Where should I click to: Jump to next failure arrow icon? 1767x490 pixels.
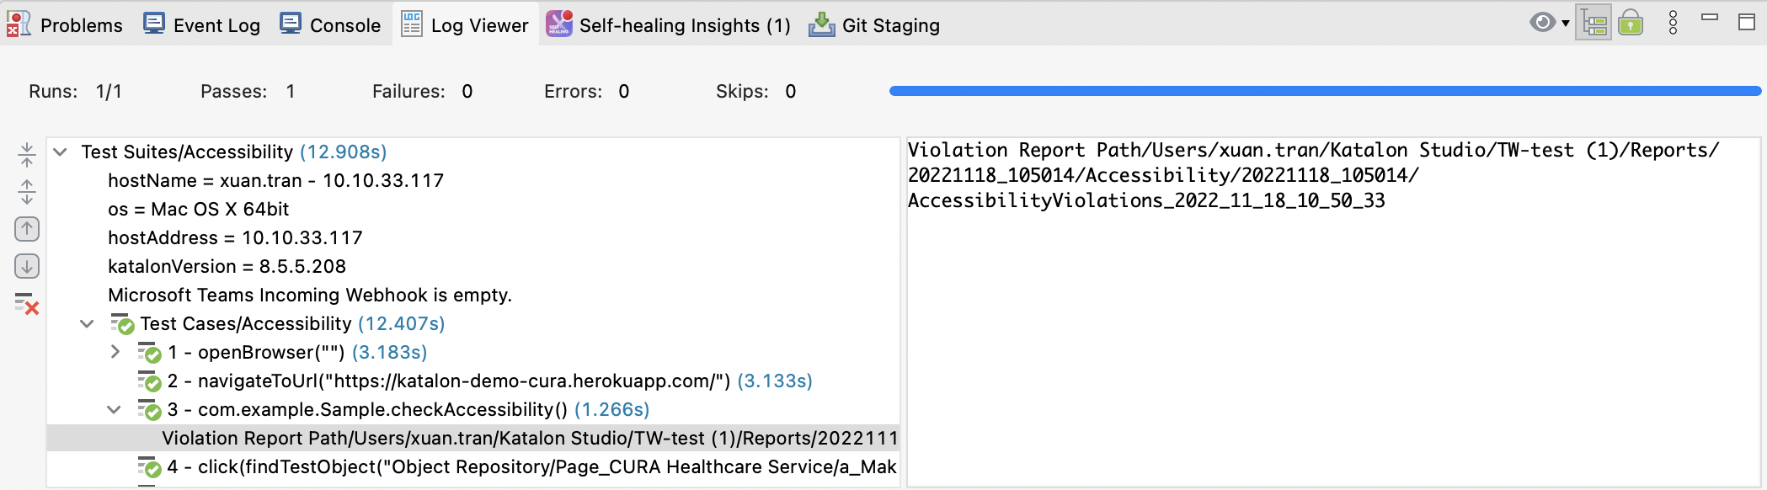click(27, 267)
